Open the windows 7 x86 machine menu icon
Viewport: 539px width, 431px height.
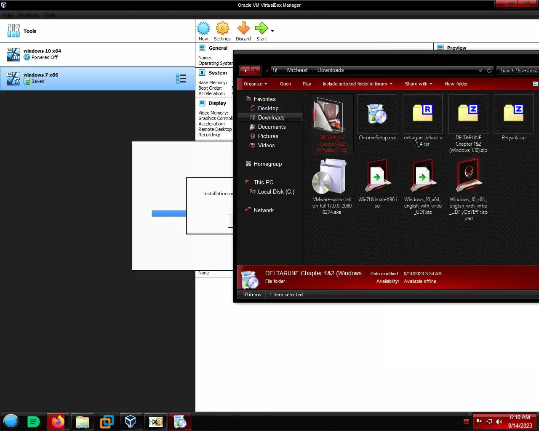pyautogui.click(x=181, y=78)
